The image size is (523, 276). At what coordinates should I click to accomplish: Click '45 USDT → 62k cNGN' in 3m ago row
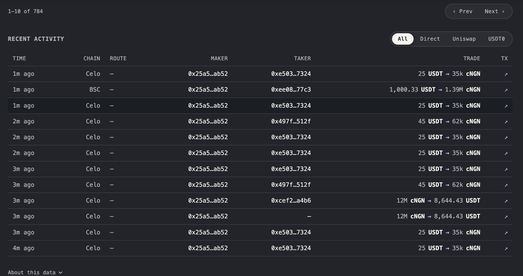[x=449, y=185]
